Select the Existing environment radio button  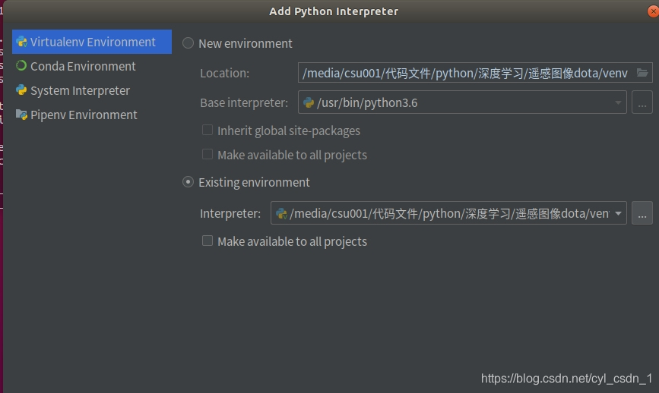(x=189, y=182)
